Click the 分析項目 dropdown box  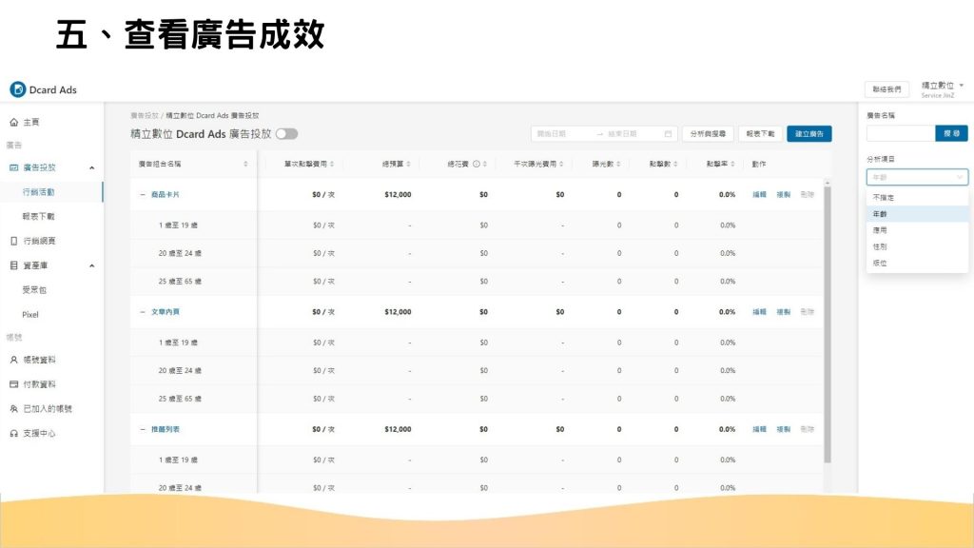[x=917, y=177]
